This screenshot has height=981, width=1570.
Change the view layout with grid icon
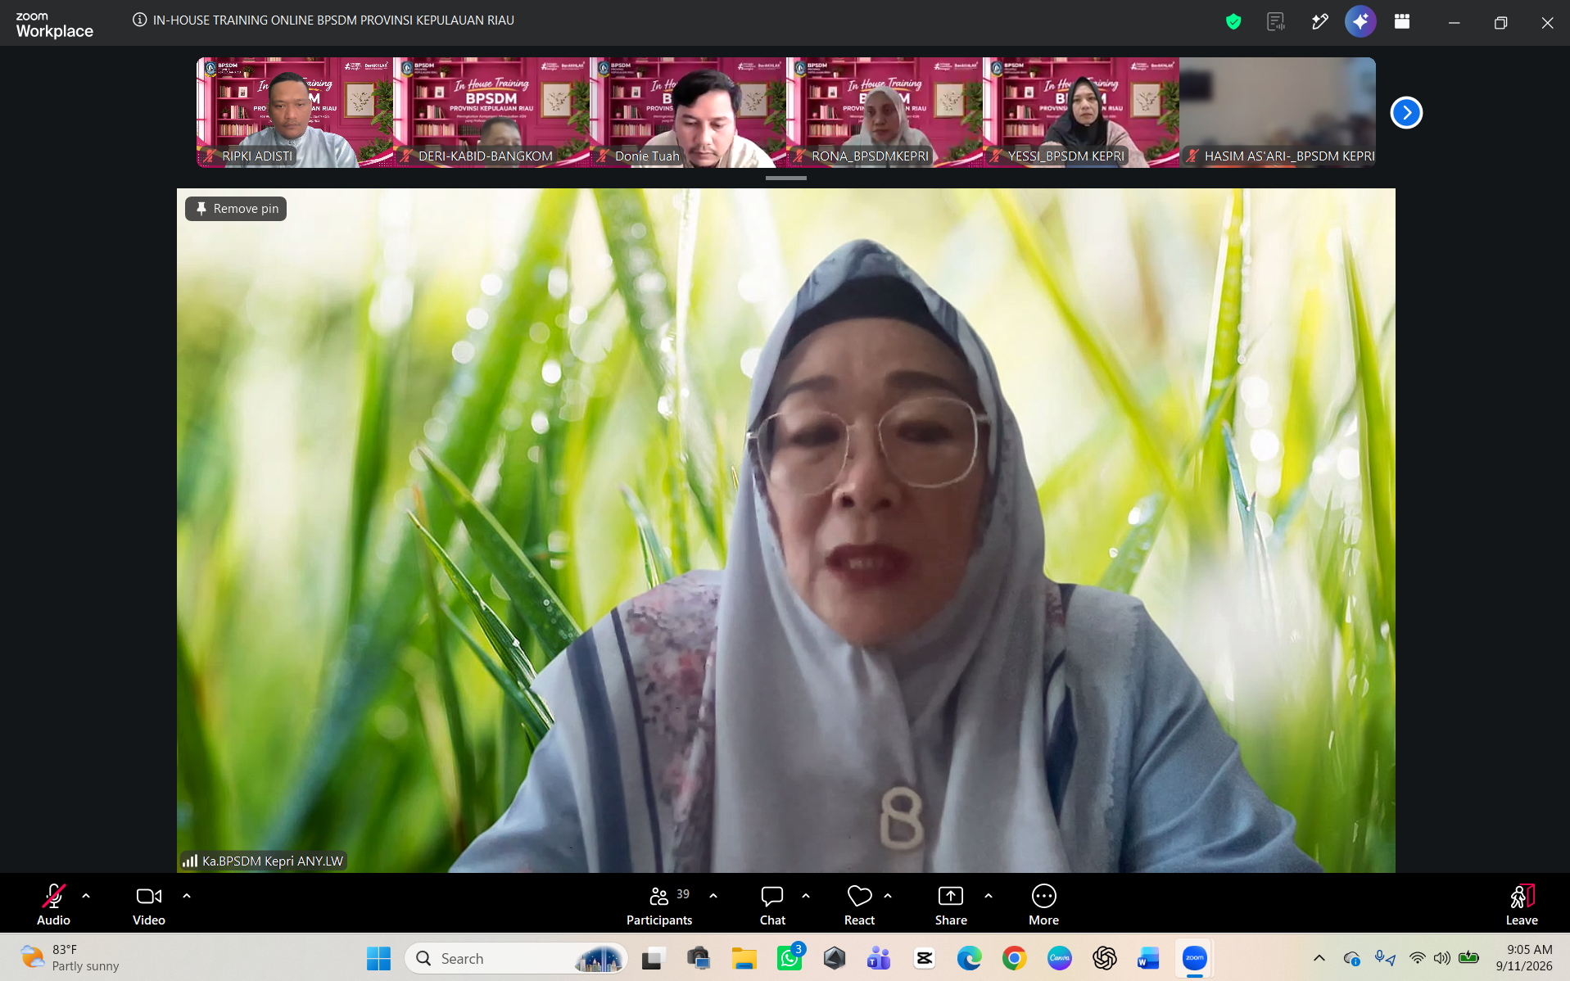pyautogui.click(x=1402, y=22)
